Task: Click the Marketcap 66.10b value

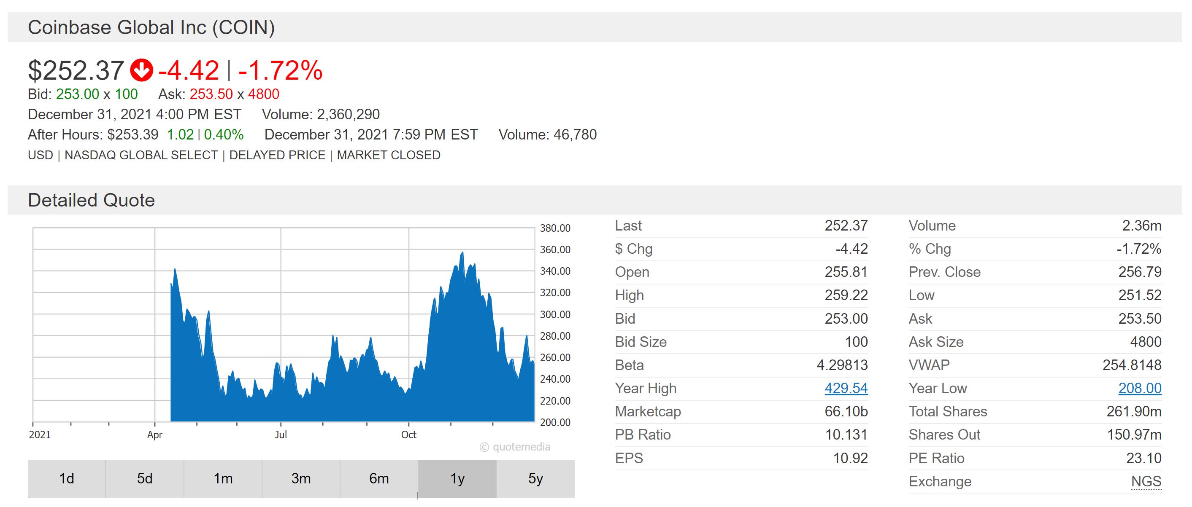Action: click(x=846, y=411)
